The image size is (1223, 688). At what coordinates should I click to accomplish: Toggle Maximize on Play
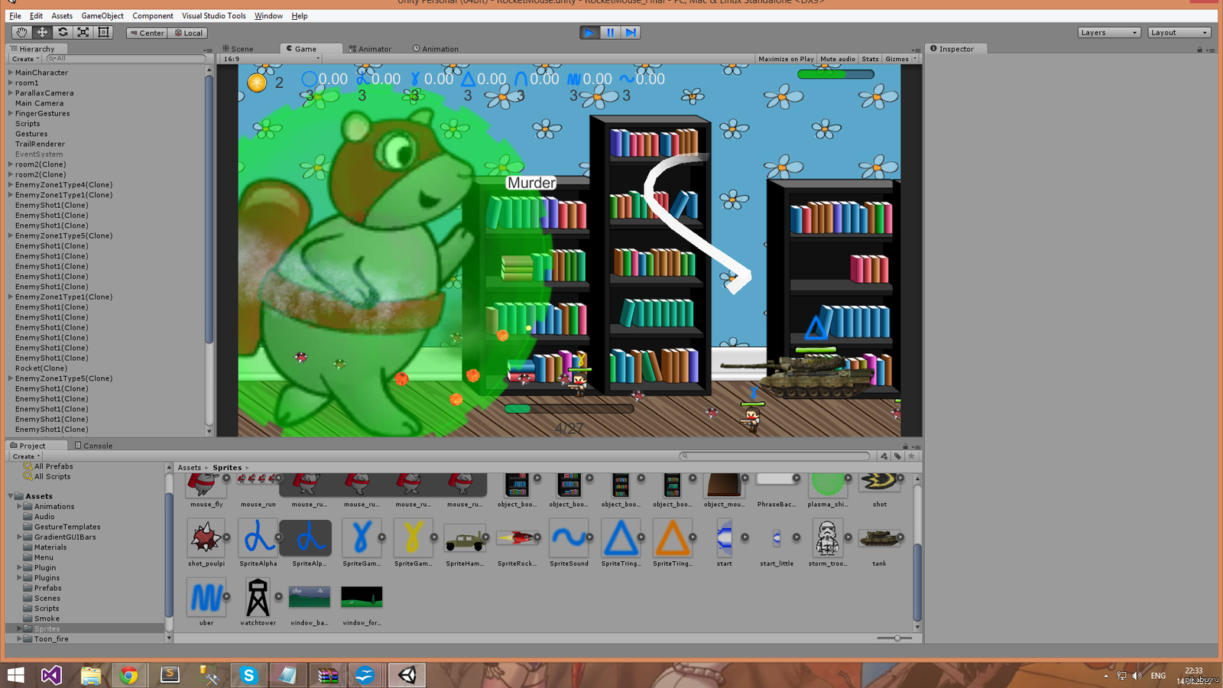pos(786,59)
